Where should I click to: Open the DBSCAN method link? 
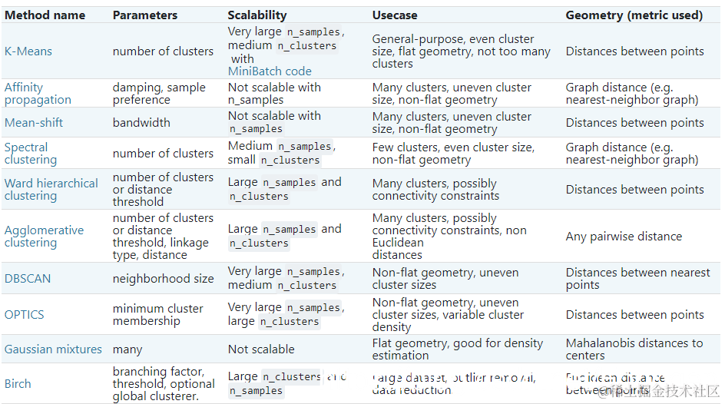[x=28, y=279]
